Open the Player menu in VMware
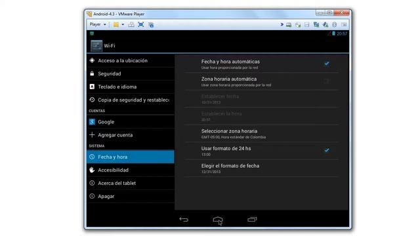The width and height of the screenshot is (420, 236). coord(98,24)
